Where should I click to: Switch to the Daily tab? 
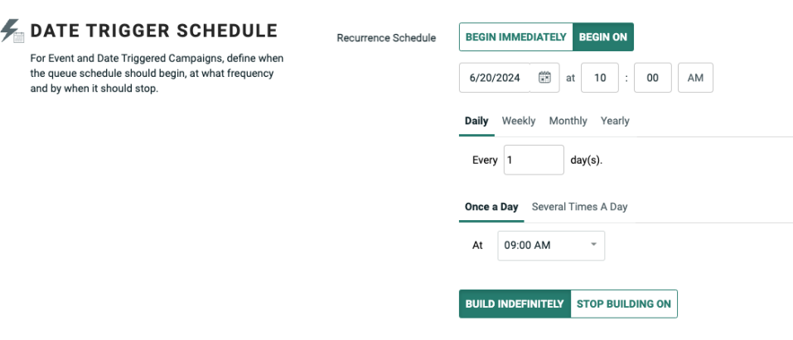pyautogui.click(x=476, y=121)
